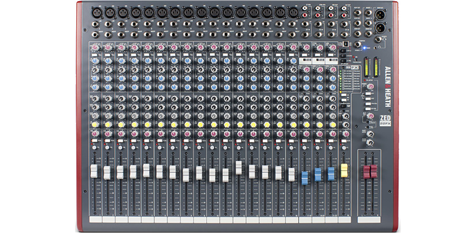
Task: Click the channel 1 red gain knob
Action: (x=95, y=48)
